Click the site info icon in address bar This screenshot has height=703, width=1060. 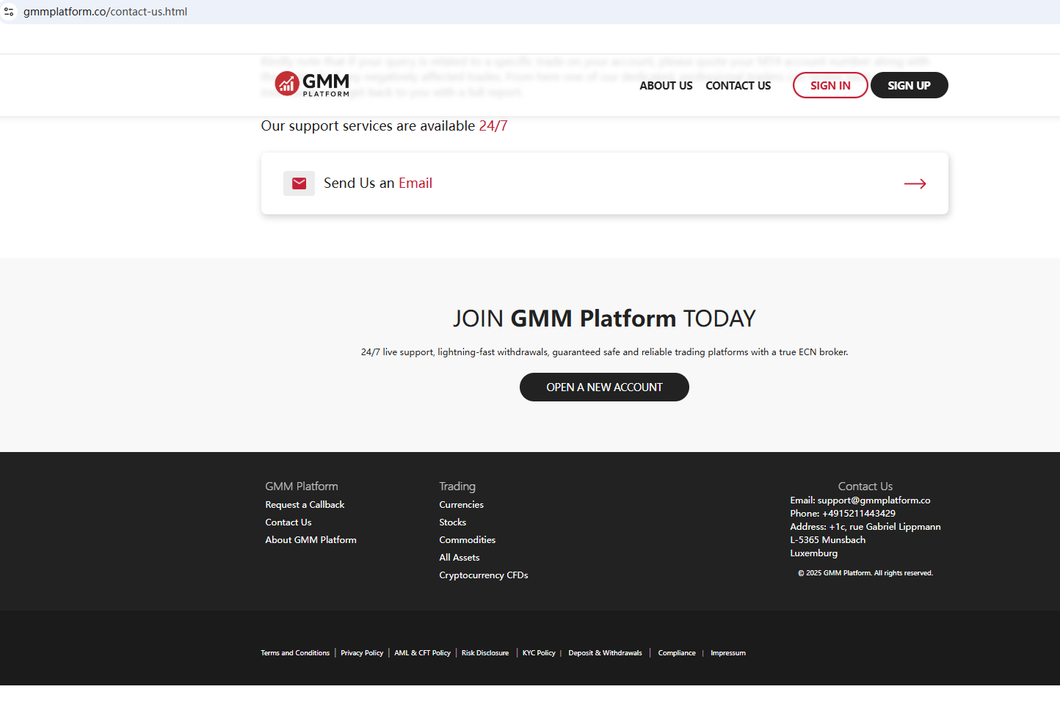coord(9,12)
